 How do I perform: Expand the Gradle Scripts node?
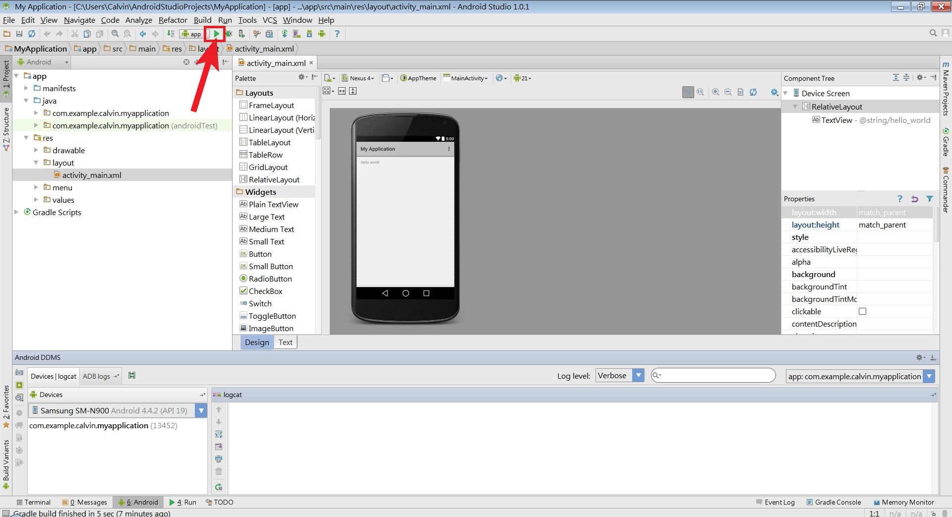pyautogui.click(x=16, y=212)
